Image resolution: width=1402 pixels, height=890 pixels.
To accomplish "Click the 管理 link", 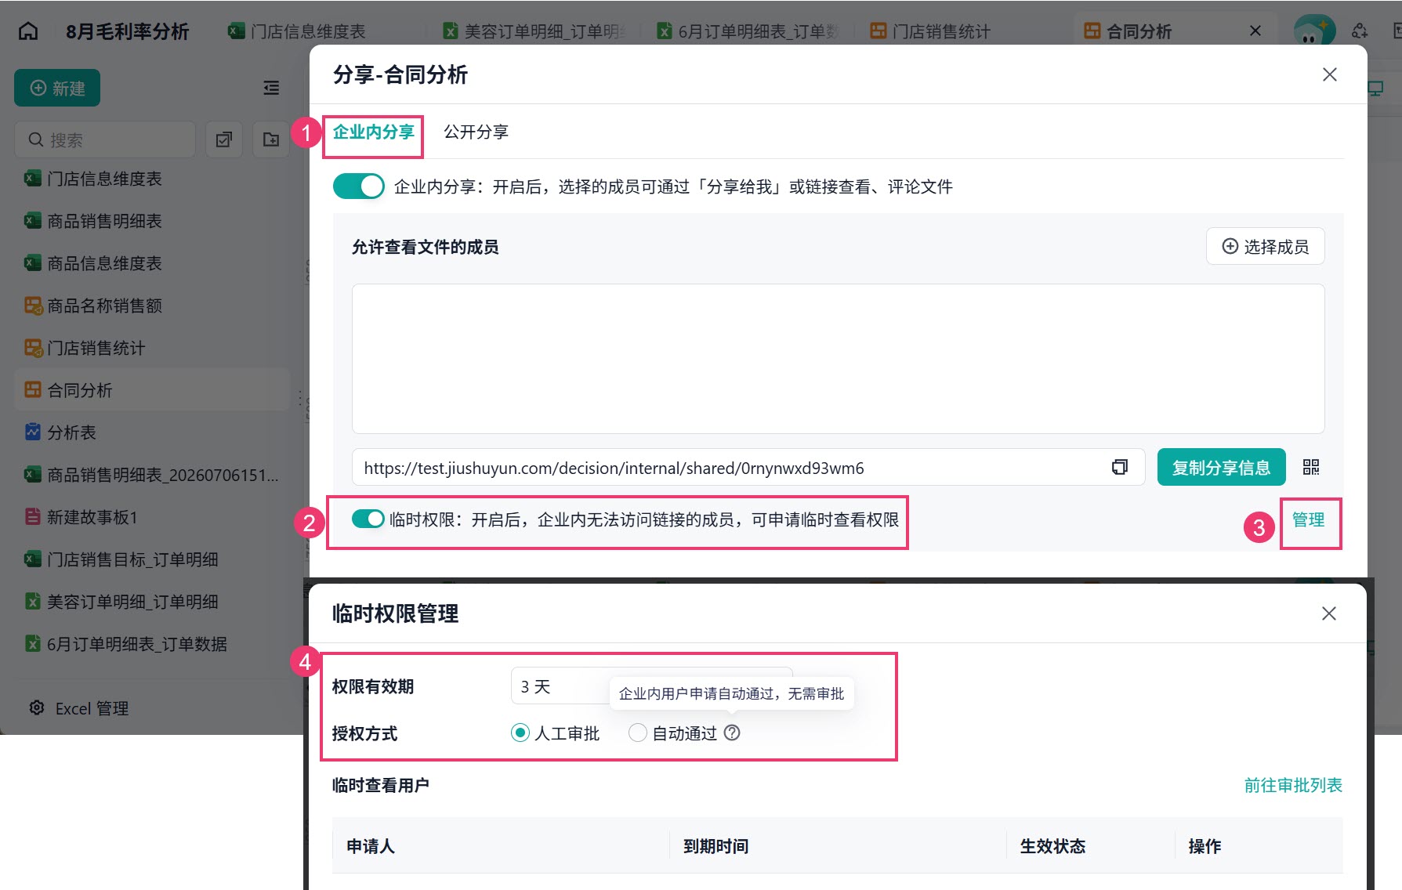I will point(1308,520).
